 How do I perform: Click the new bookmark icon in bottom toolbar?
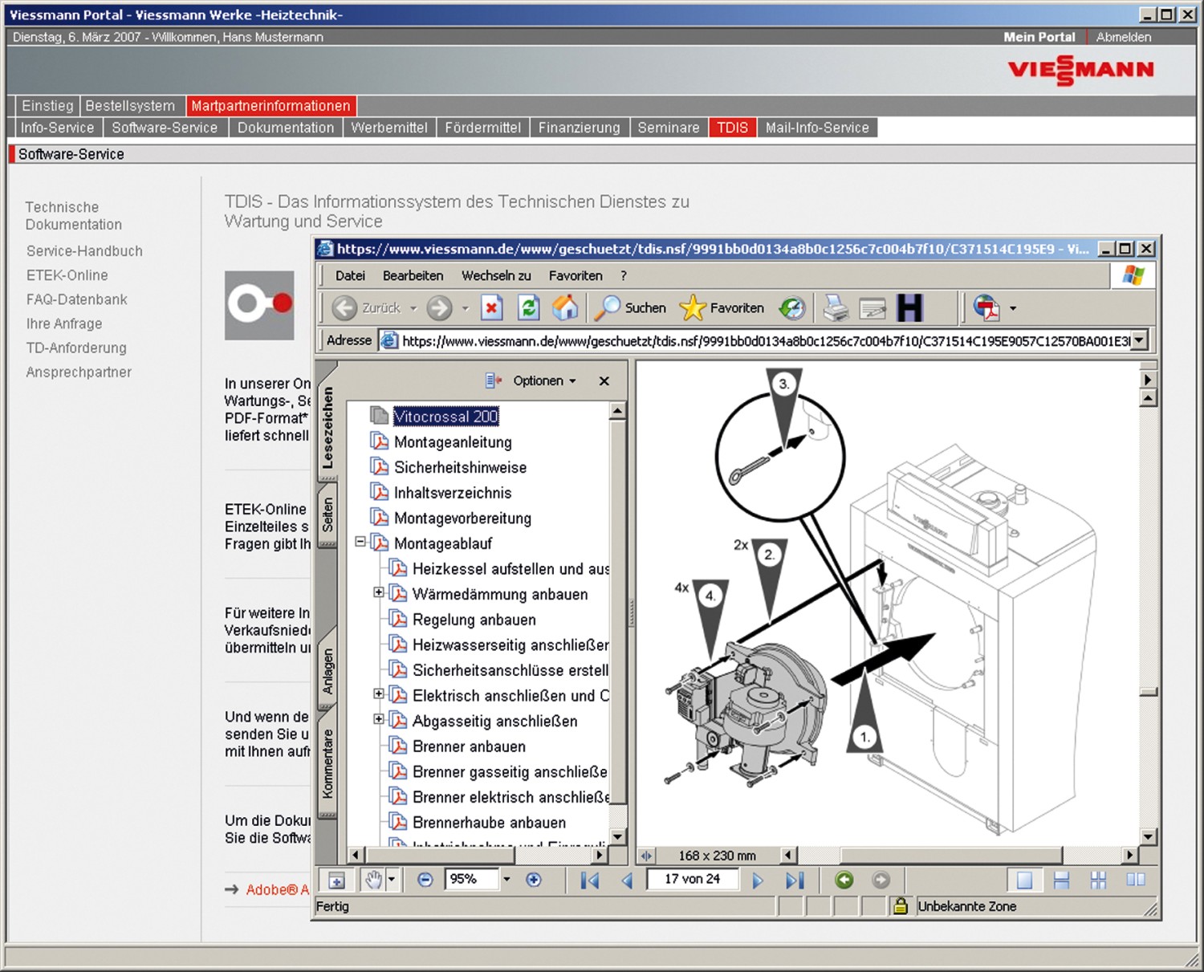coord(337,880)
